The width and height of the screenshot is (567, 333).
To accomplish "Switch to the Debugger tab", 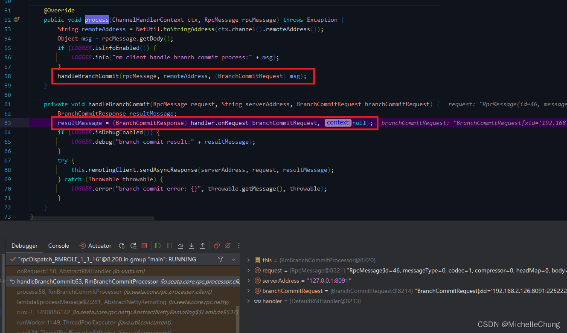I will click(x=25, y=246).
